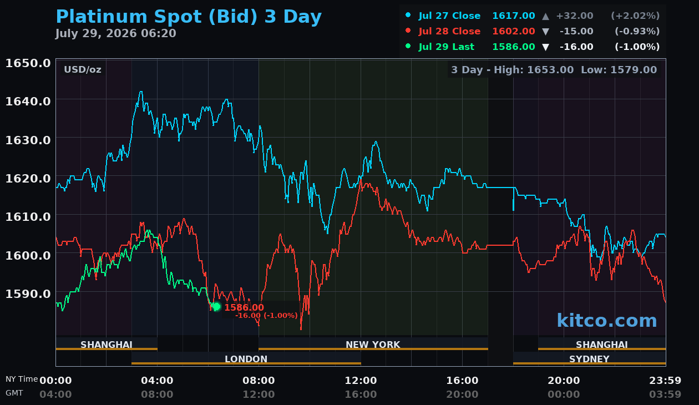
Task: Click the down arrow beside -15.00
Action: [x=546, y=32]
